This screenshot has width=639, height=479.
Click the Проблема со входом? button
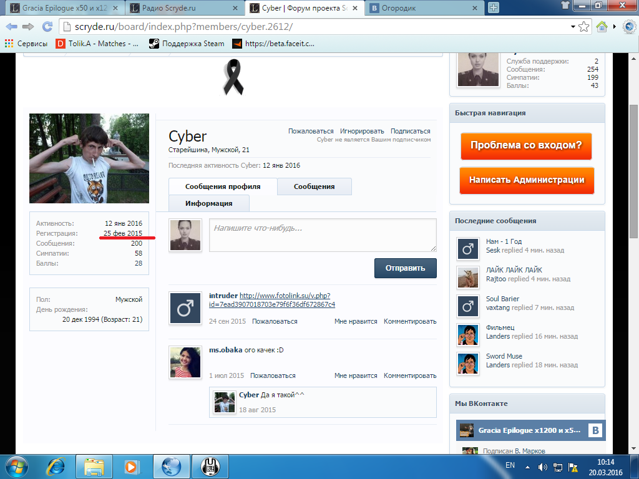(525, 145)
